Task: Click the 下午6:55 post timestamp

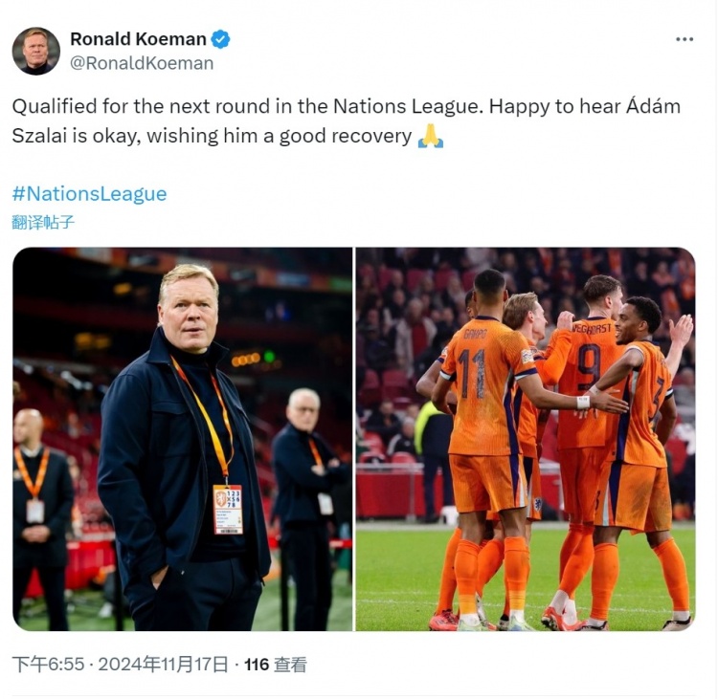Action: click(48, 665)
